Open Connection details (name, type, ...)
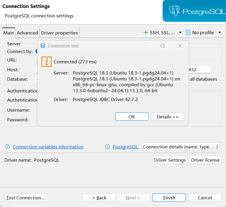The image size is (226, 207). click(181, 147)
